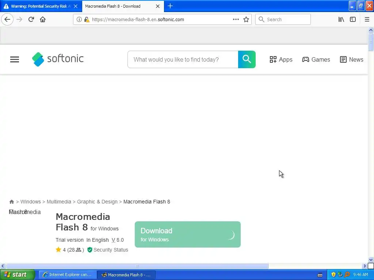Open the Graphic & Design breadcrumb link
Image resolution: width=374 pixels, height=280 pixels.
97,202
